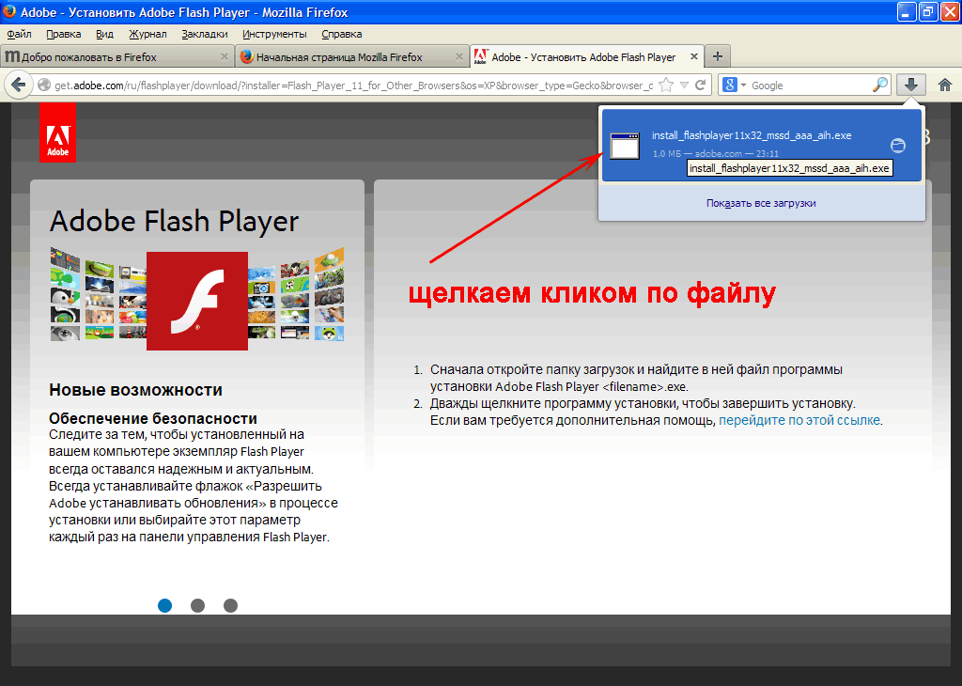Go back with the Back arrow button

[x=19, y=85]
